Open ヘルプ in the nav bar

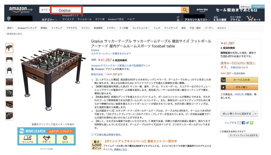131,19
